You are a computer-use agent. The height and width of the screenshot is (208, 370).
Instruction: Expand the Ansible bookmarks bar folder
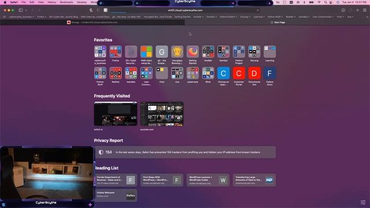[x=198, y=17]
